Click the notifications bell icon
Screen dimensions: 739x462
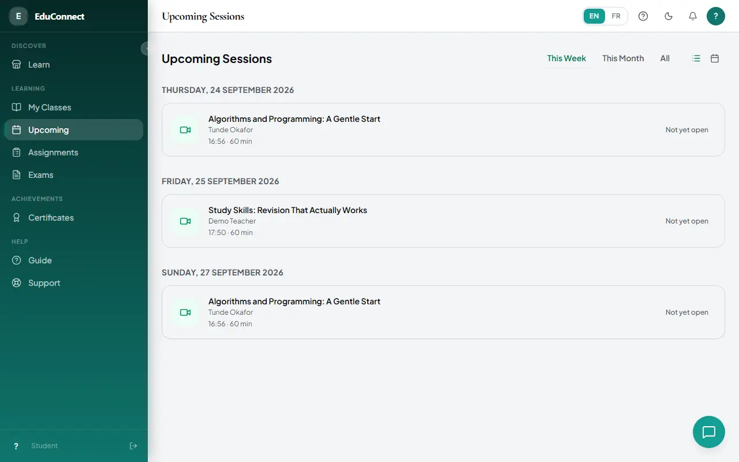693,16
